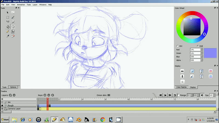Toggle the 'C' display option button
This screenshot has height=123, width=219.
tap(182, 82)
